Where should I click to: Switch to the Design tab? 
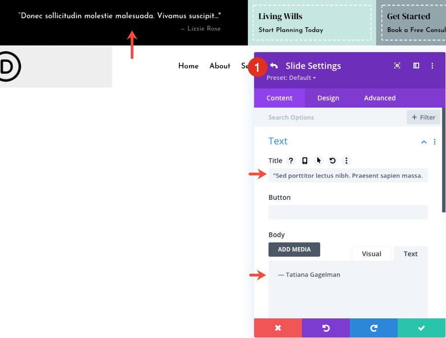coord(328,98)
